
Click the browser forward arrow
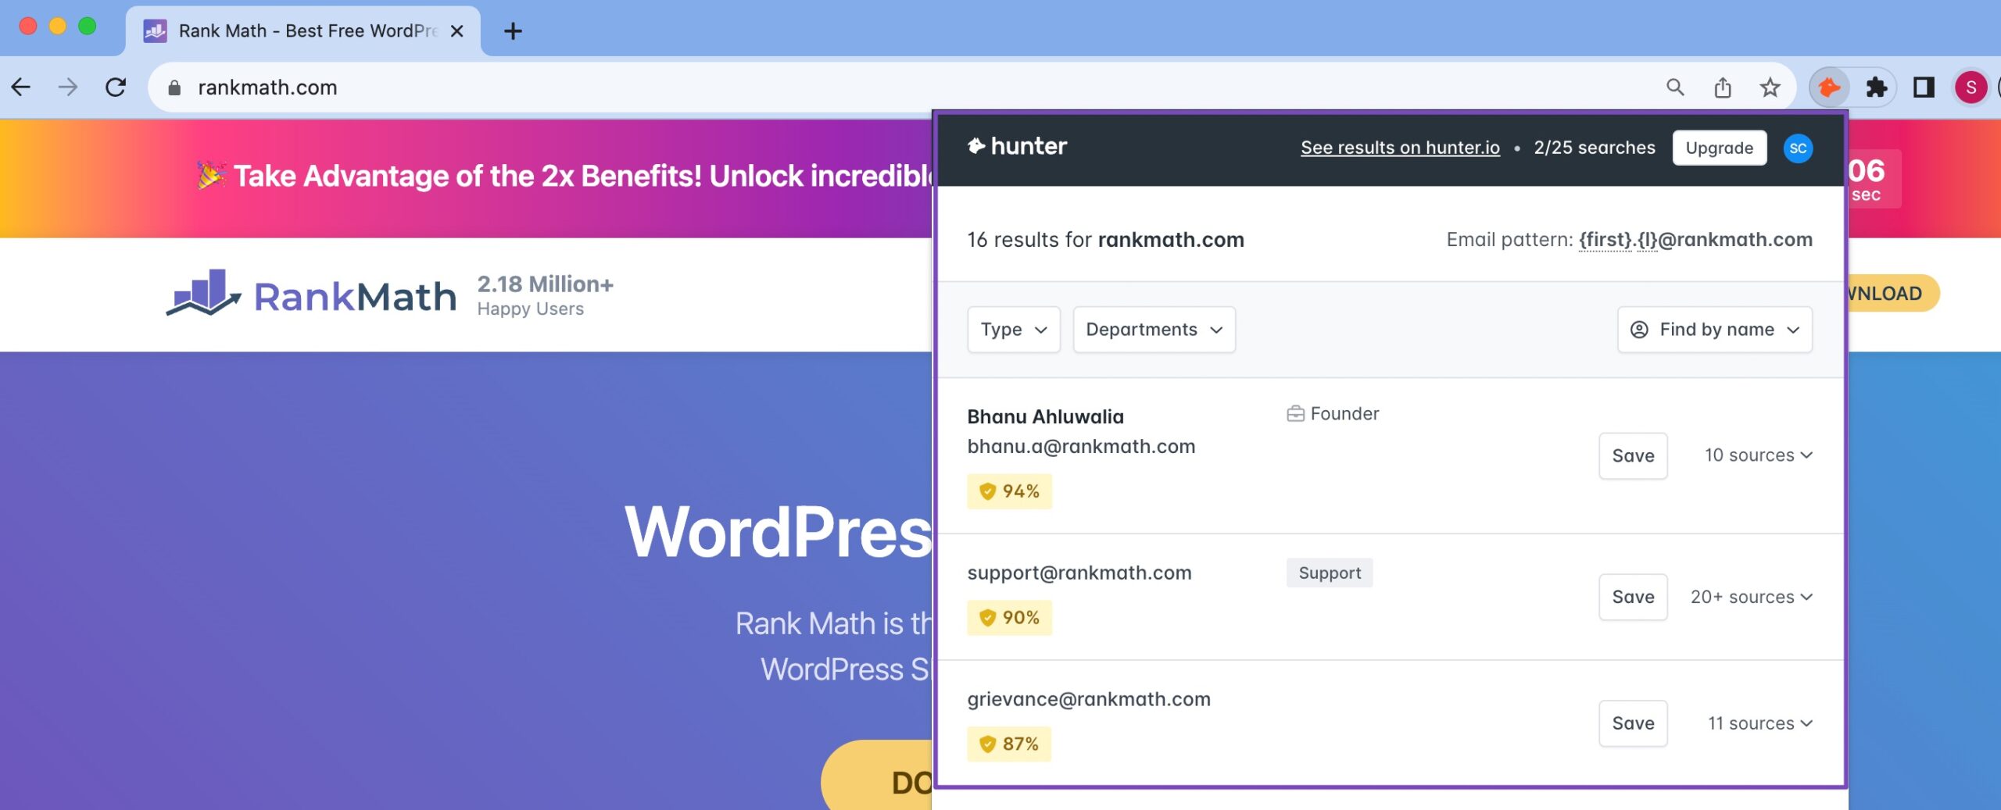pyautogui.click(x=68, y=87)
